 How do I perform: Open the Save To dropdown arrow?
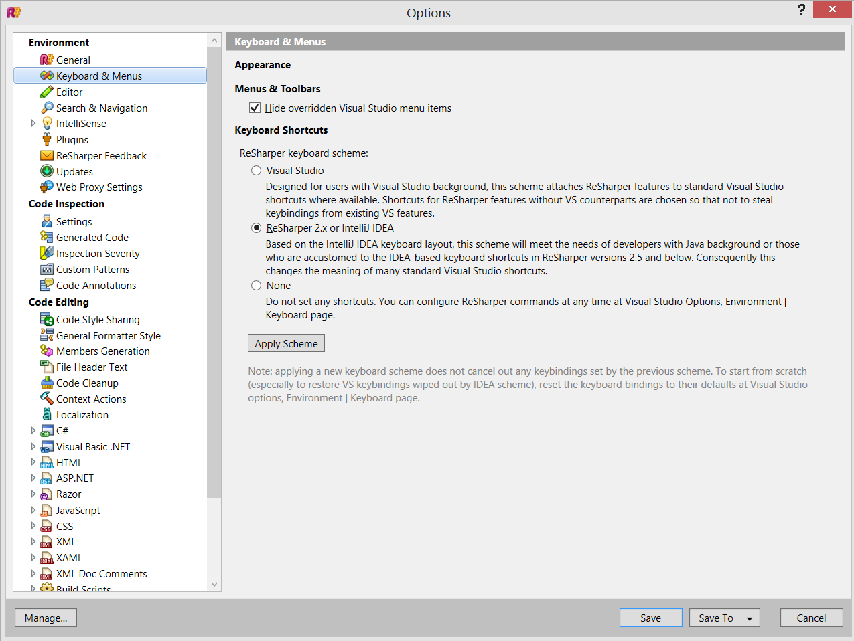(x=750, y=618)
